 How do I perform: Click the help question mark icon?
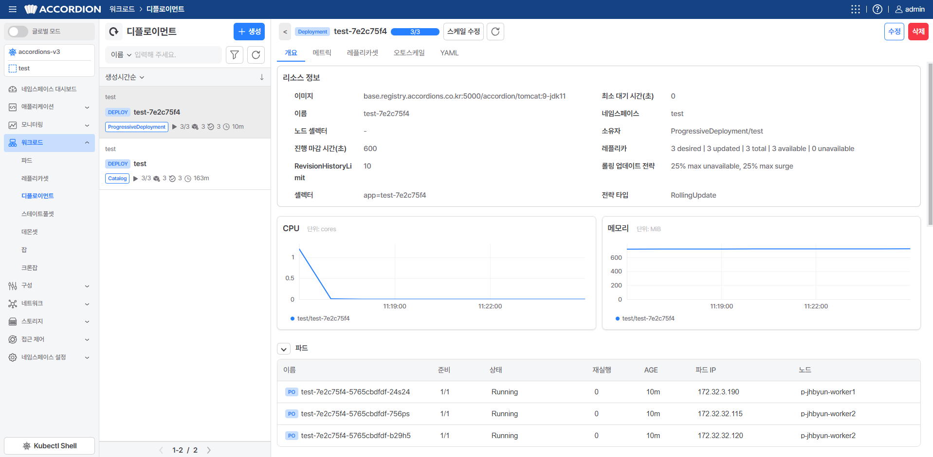877,9
